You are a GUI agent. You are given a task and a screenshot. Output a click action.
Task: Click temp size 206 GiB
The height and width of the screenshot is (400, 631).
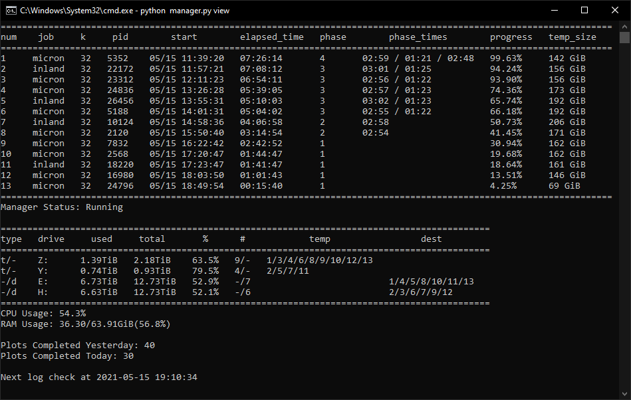(x=567, y=122)
